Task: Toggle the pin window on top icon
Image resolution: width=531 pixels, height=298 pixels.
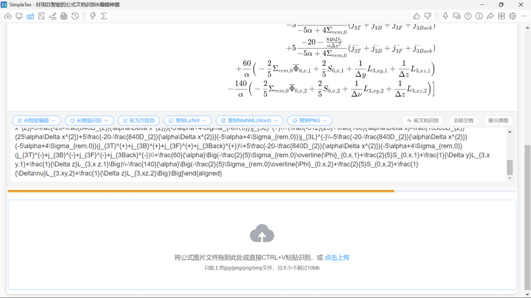Action: point(445,16)
